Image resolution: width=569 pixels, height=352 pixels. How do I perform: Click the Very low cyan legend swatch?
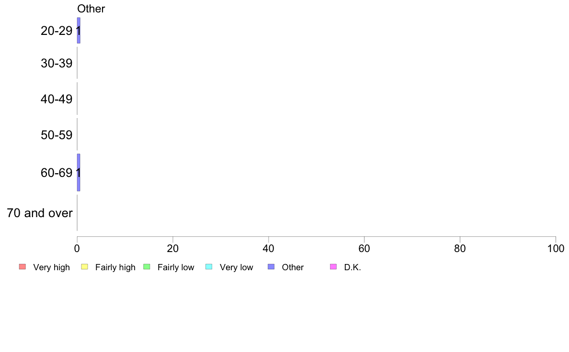pos(209,267)
